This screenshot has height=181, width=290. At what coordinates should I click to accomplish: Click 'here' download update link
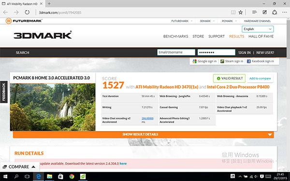click(123, 164)
